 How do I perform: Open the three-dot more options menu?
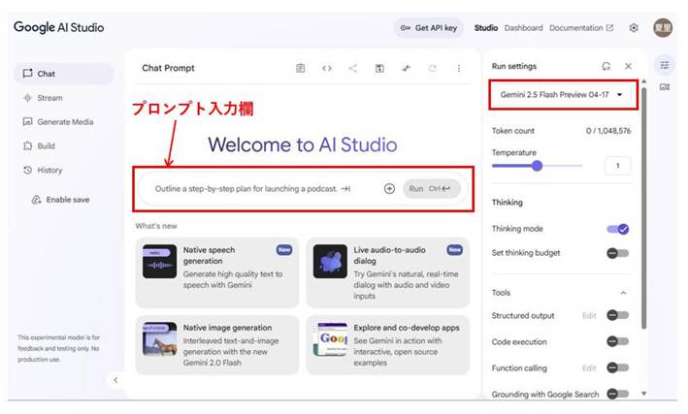pos(459,68)
